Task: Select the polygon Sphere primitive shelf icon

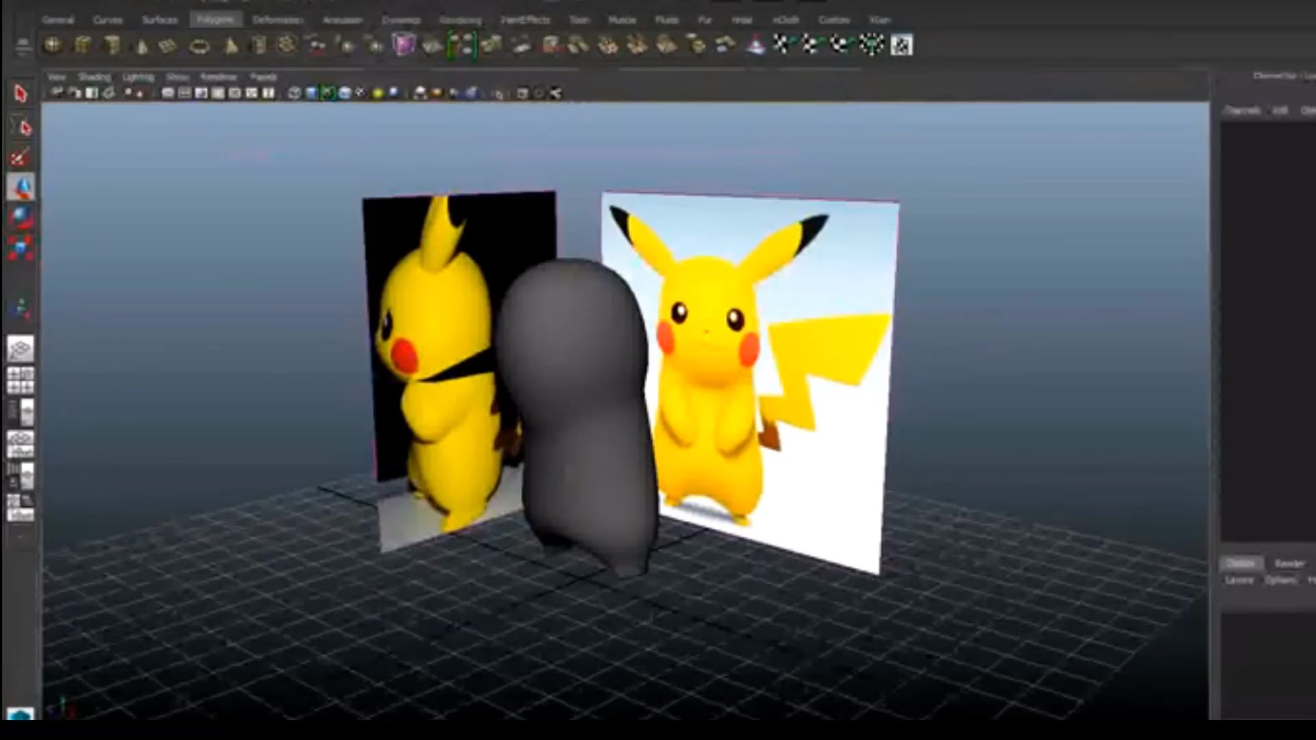Action: 53,46
